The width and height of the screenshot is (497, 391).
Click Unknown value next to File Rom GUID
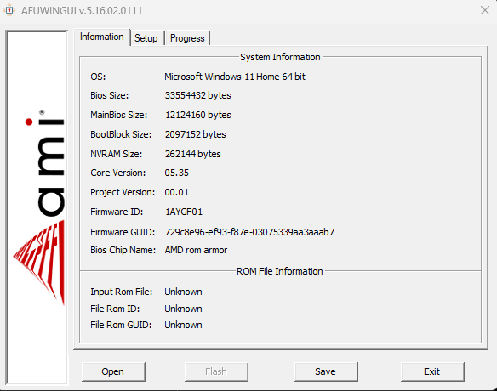(x=183, y=325)
